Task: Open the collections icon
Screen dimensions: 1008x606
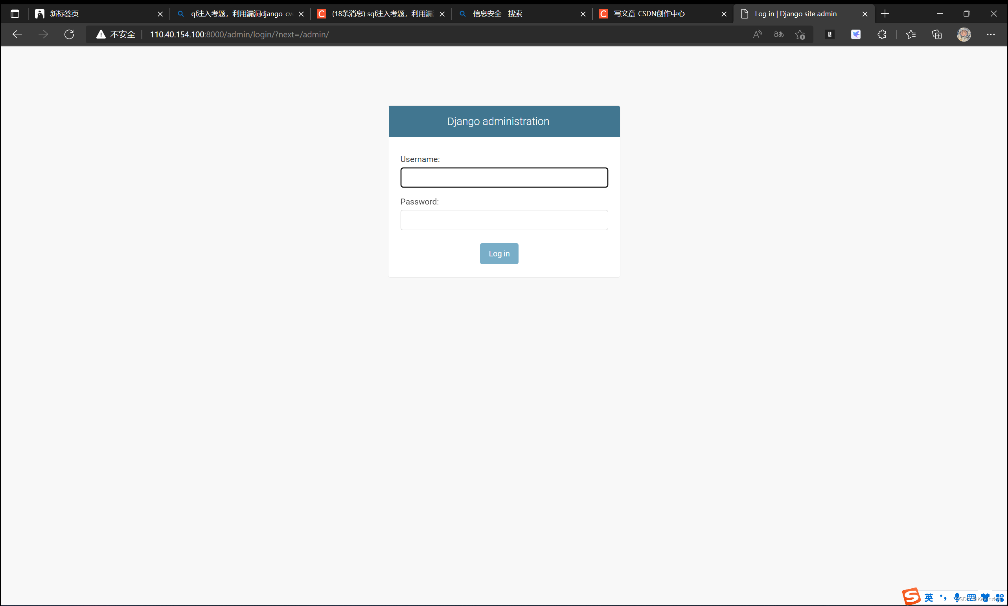Action: point(937,34)
